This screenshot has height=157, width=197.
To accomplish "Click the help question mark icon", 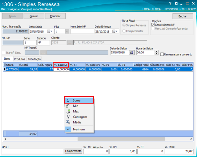I will 170,4.
